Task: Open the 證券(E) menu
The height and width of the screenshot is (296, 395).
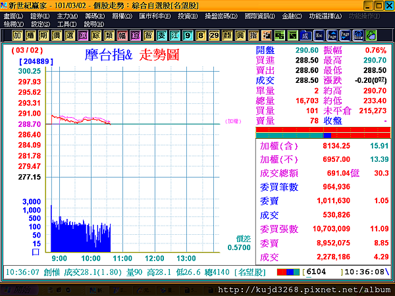Action: point(39,16)
